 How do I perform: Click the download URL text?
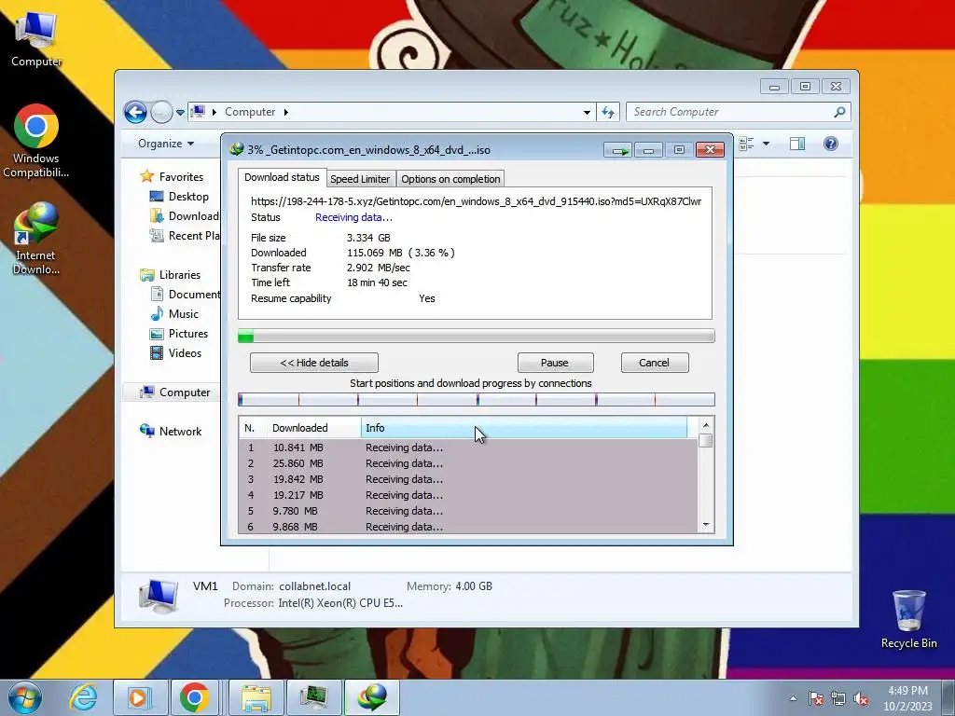coord(476,201)
